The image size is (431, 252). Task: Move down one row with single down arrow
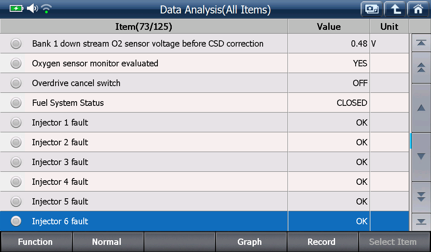tap(421, 157)
